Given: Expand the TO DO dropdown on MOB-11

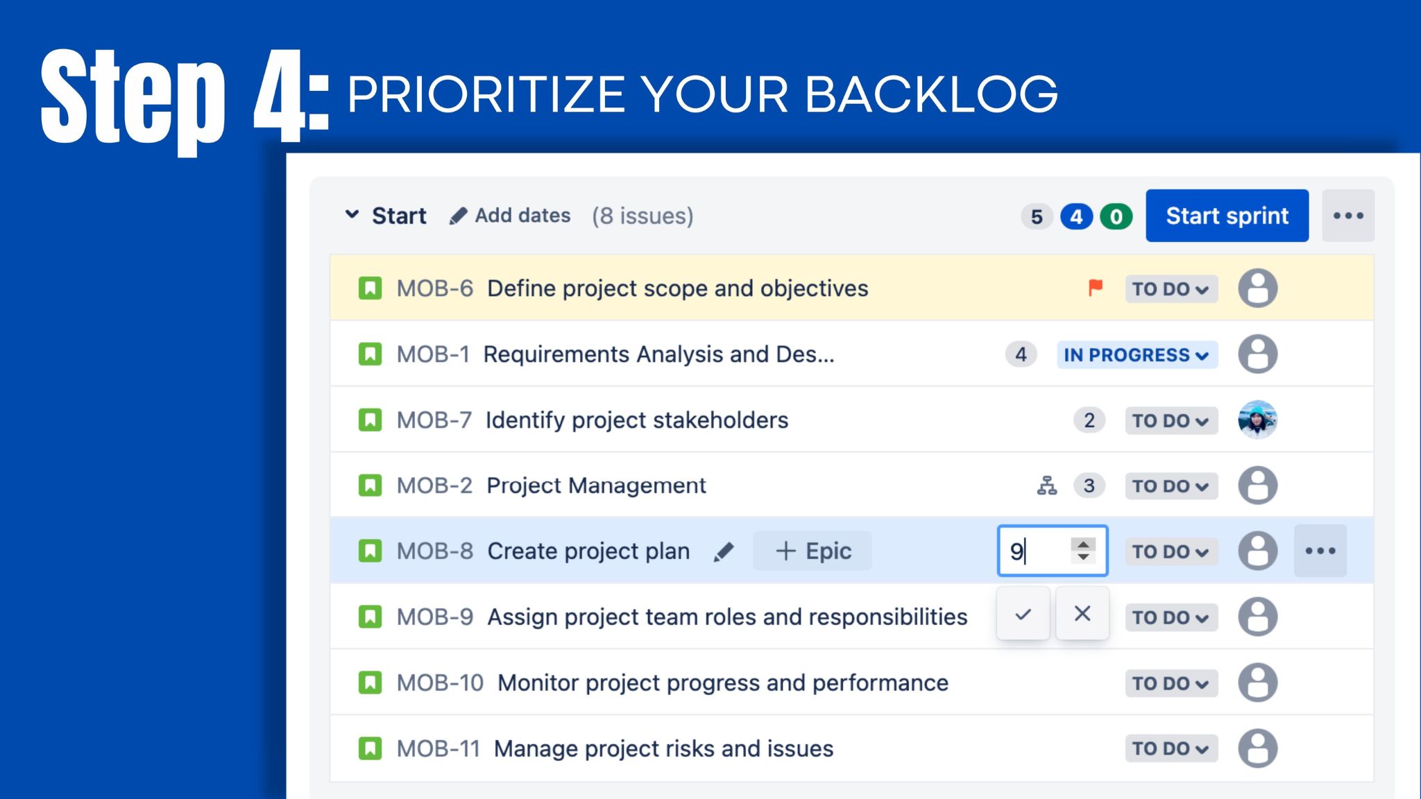Looking at the screenshot, I should [1168, 748].
